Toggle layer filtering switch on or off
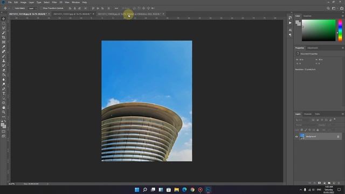The width and height of the screenshot is (345, 194). (335, 120)
